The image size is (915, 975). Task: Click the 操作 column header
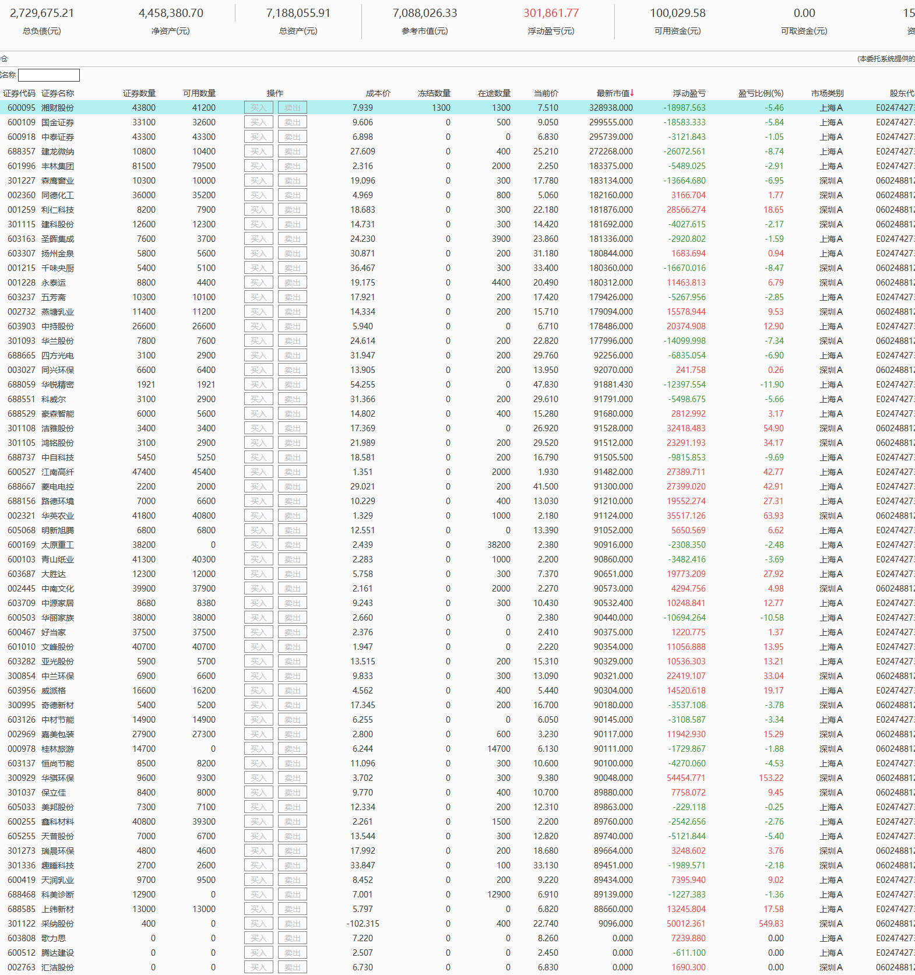click(x=275, y=93)
